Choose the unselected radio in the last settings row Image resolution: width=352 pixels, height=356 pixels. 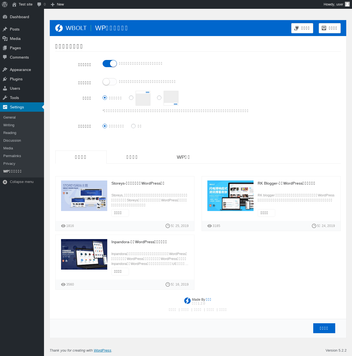133,126
